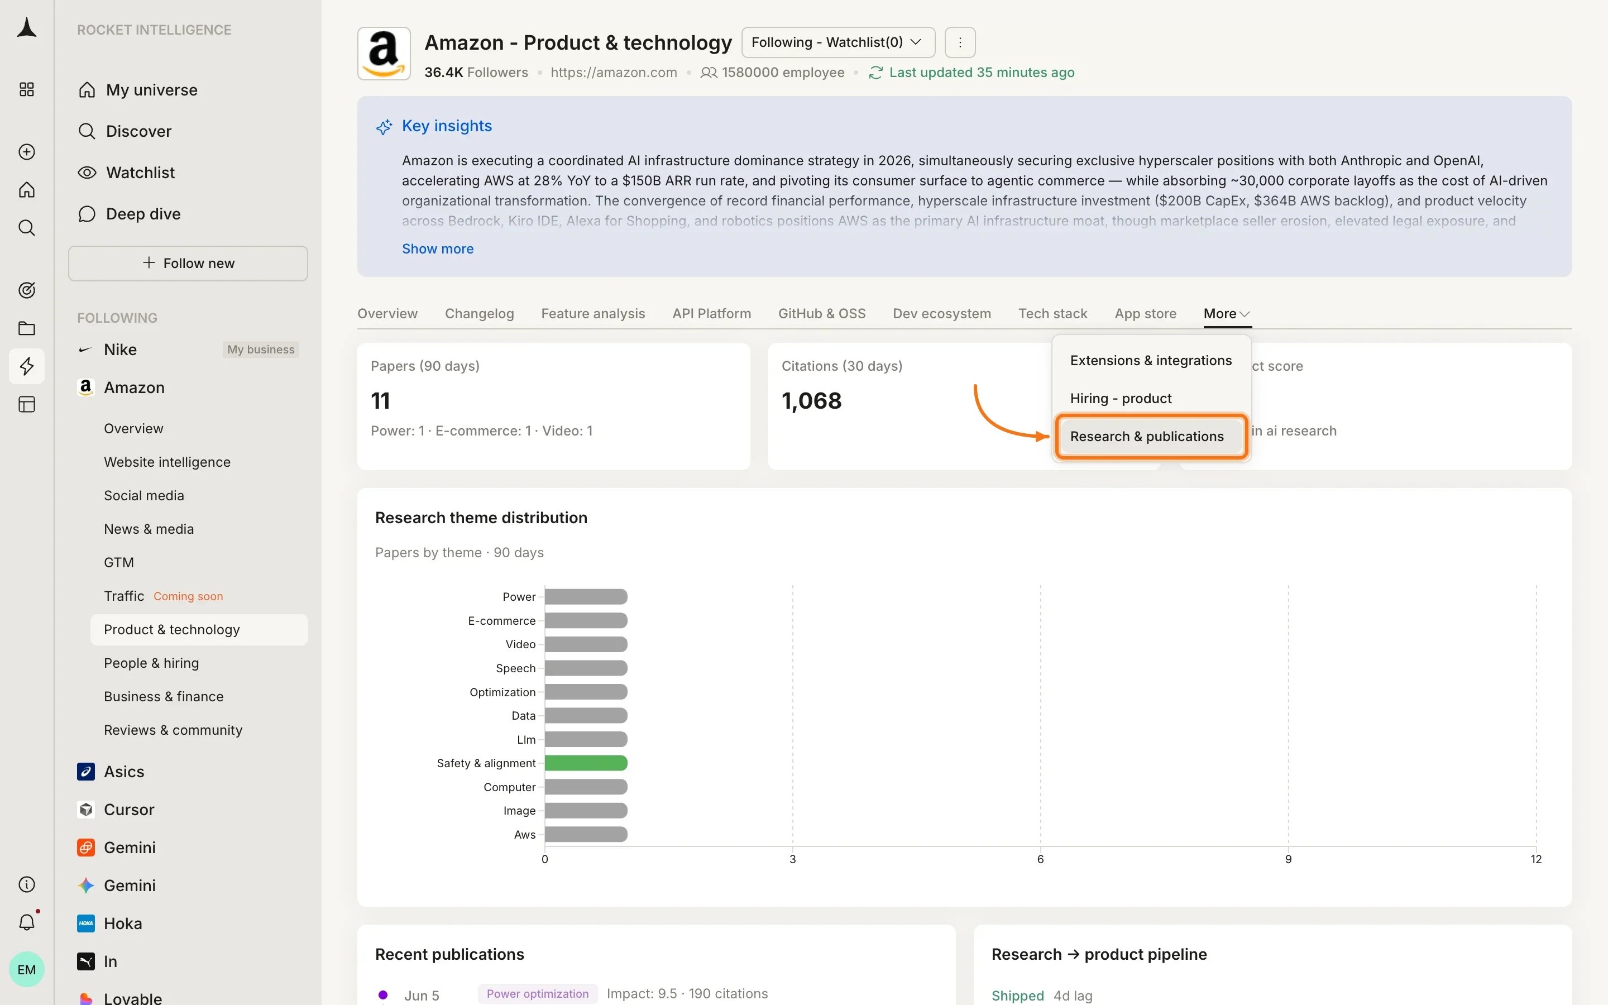The width and height of the screenshot is (1608, 1005).
Task: Click the Key insights sparkle icon
Action: click(384, 126)
